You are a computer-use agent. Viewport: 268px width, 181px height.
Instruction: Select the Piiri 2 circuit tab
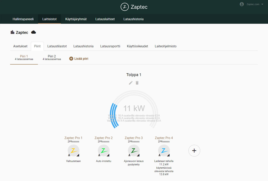click(x=52, y=58)
